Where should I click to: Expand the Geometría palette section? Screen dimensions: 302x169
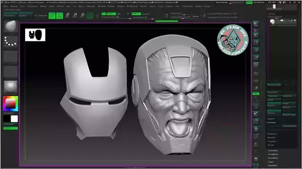pos(273,151)
